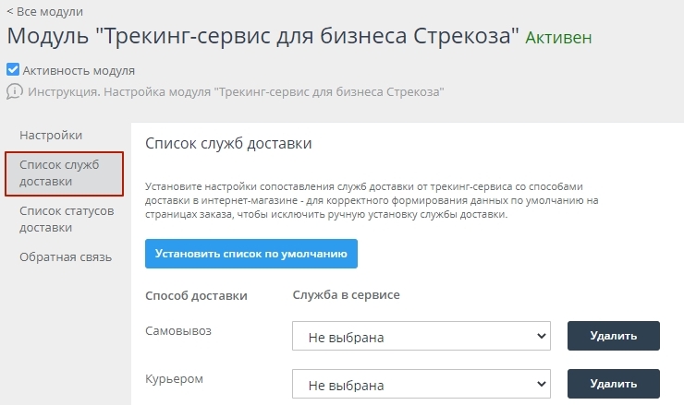The image size is (684, 405).
Task: Click the "Способ доставки" column header
Action: pos(196,295)
